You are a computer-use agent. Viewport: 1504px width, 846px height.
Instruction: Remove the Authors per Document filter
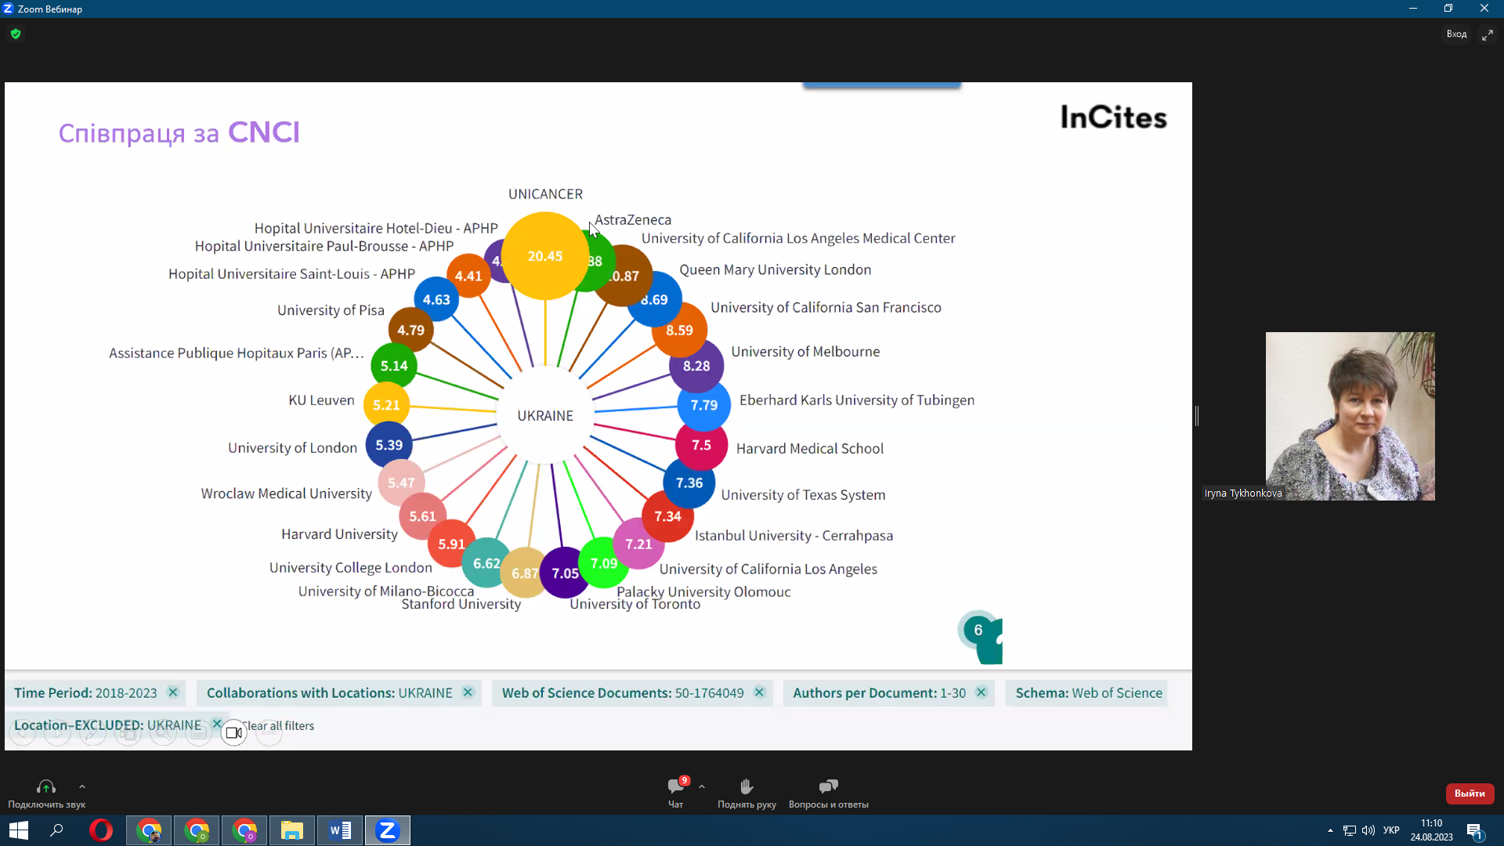coord(981,692)
